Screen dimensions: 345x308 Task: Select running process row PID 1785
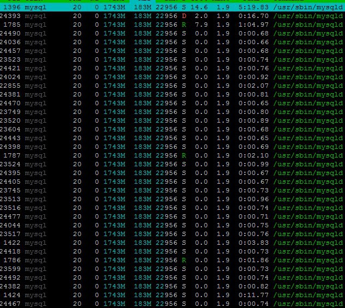coord(172,25)
